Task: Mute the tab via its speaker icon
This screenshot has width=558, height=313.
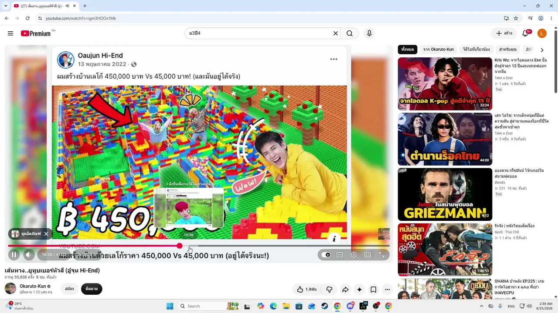Action: pyautogui.click(x=68, y=6)
